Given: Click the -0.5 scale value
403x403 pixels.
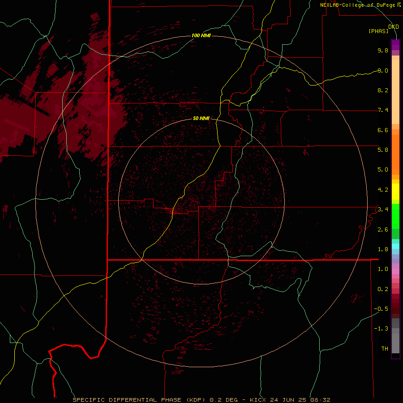Looking at the screenshot, I should [381, 309].
